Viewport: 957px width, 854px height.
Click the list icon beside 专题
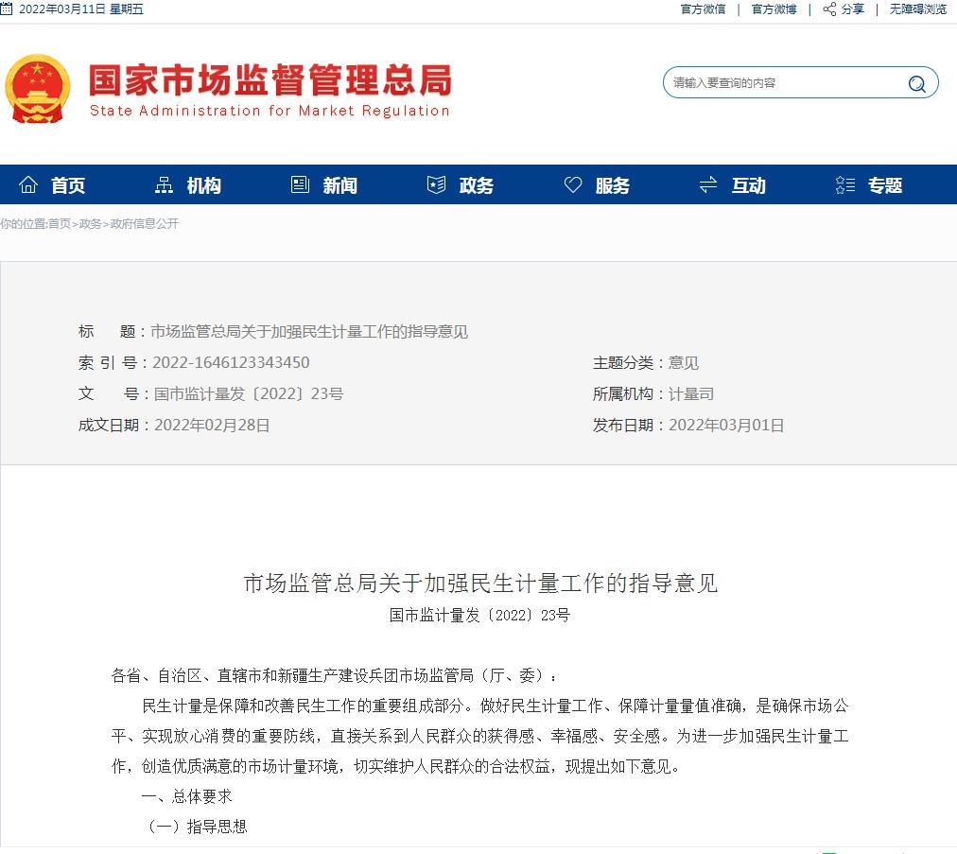845,184
